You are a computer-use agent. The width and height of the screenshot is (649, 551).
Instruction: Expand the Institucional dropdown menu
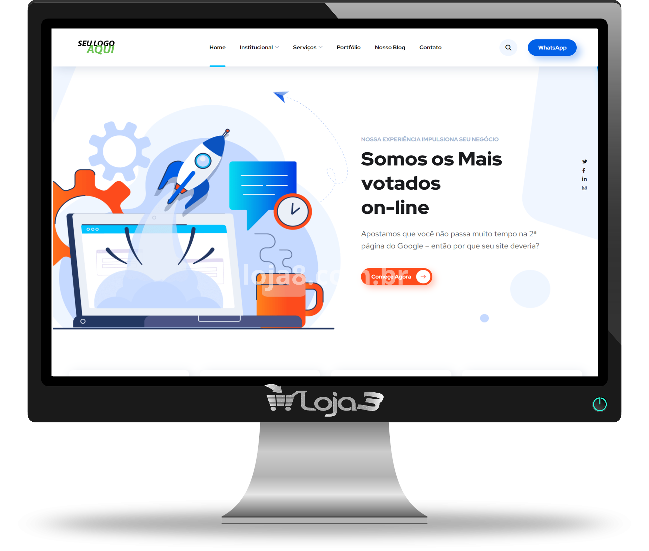pyautogui.click(x=258, y=48)
